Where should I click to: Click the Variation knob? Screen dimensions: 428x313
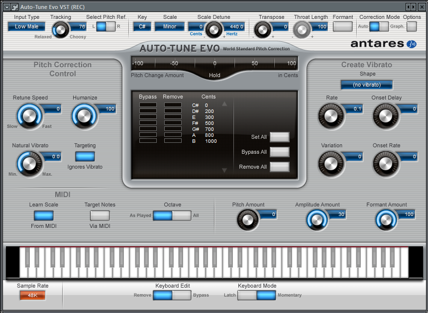[331, 164]
